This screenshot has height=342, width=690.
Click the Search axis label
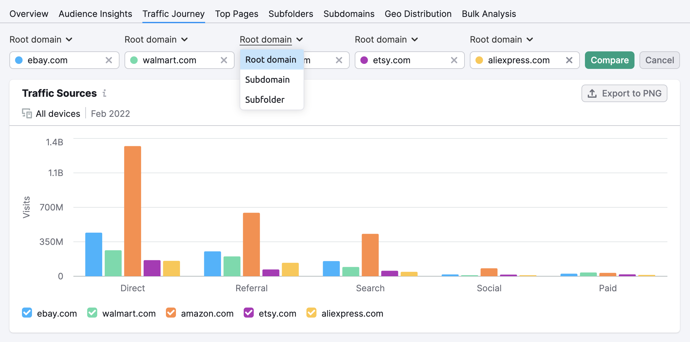(370, 288)
